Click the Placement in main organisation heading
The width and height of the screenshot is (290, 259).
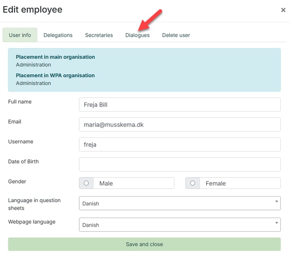(55, 57)
